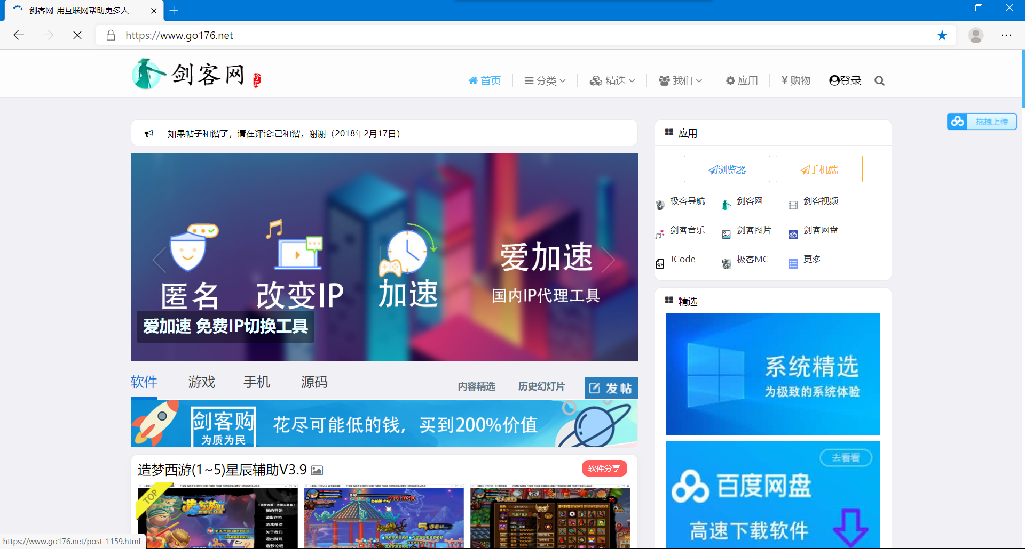Open post 造梦西游(1~5)星辰辅助V3.9
This screenshot has height=549, width=1025.
222,470
